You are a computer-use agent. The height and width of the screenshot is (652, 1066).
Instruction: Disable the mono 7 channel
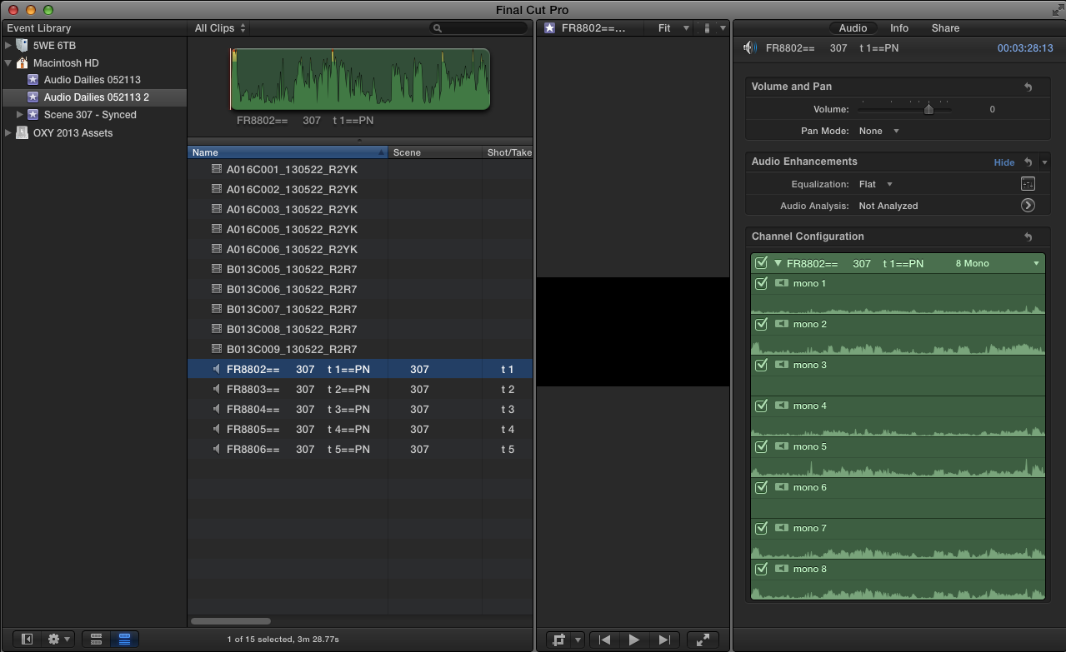point(761,528)
